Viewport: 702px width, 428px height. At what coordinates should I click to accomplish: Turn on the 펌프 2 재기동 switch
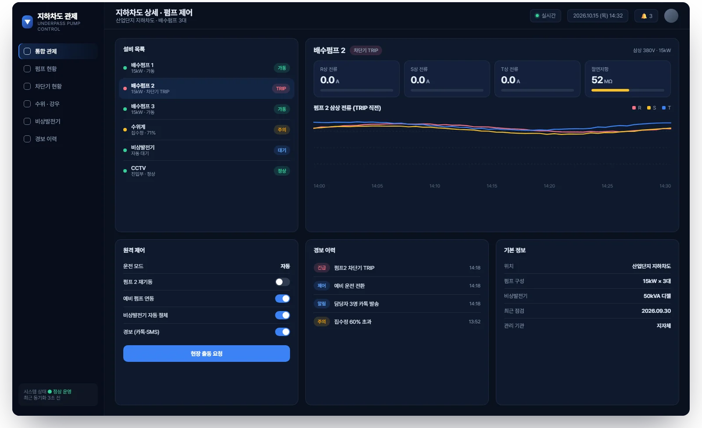(x=283, y=282)
